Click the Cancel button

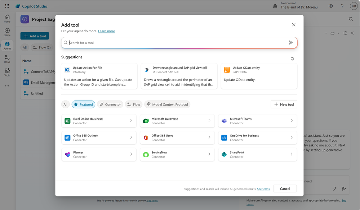pos(285,189)
